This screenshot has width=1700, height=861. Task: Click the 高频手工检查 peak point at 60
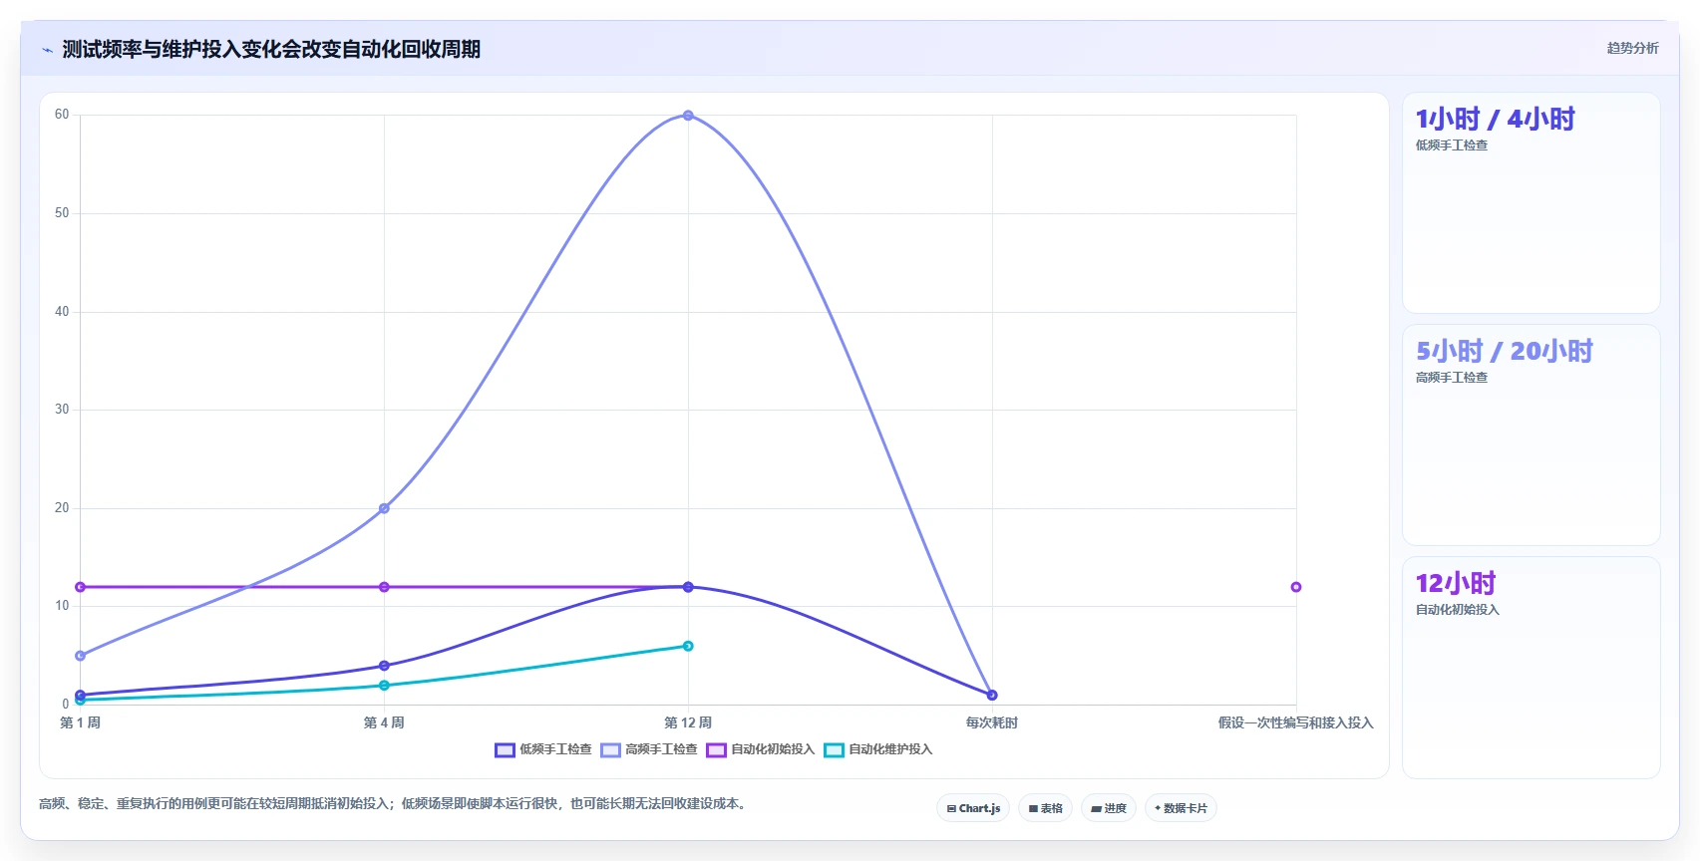coord(688,116)
